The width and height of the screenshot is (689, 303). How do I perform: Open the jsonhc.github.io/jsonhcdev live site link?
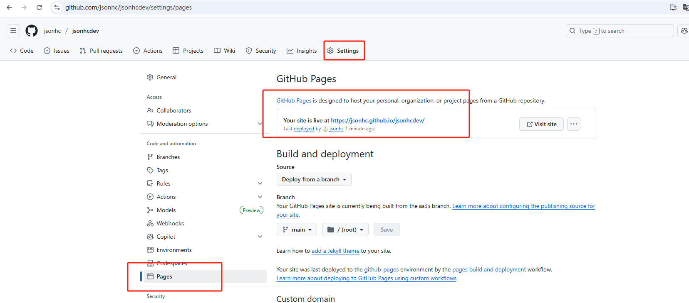click(377, 120)
